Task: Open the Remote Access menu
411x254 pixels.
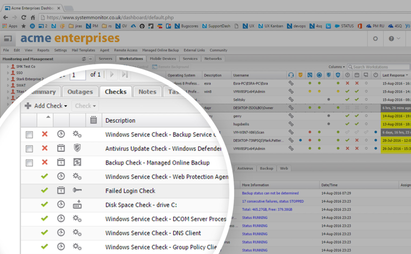Action: click(126, 50)
